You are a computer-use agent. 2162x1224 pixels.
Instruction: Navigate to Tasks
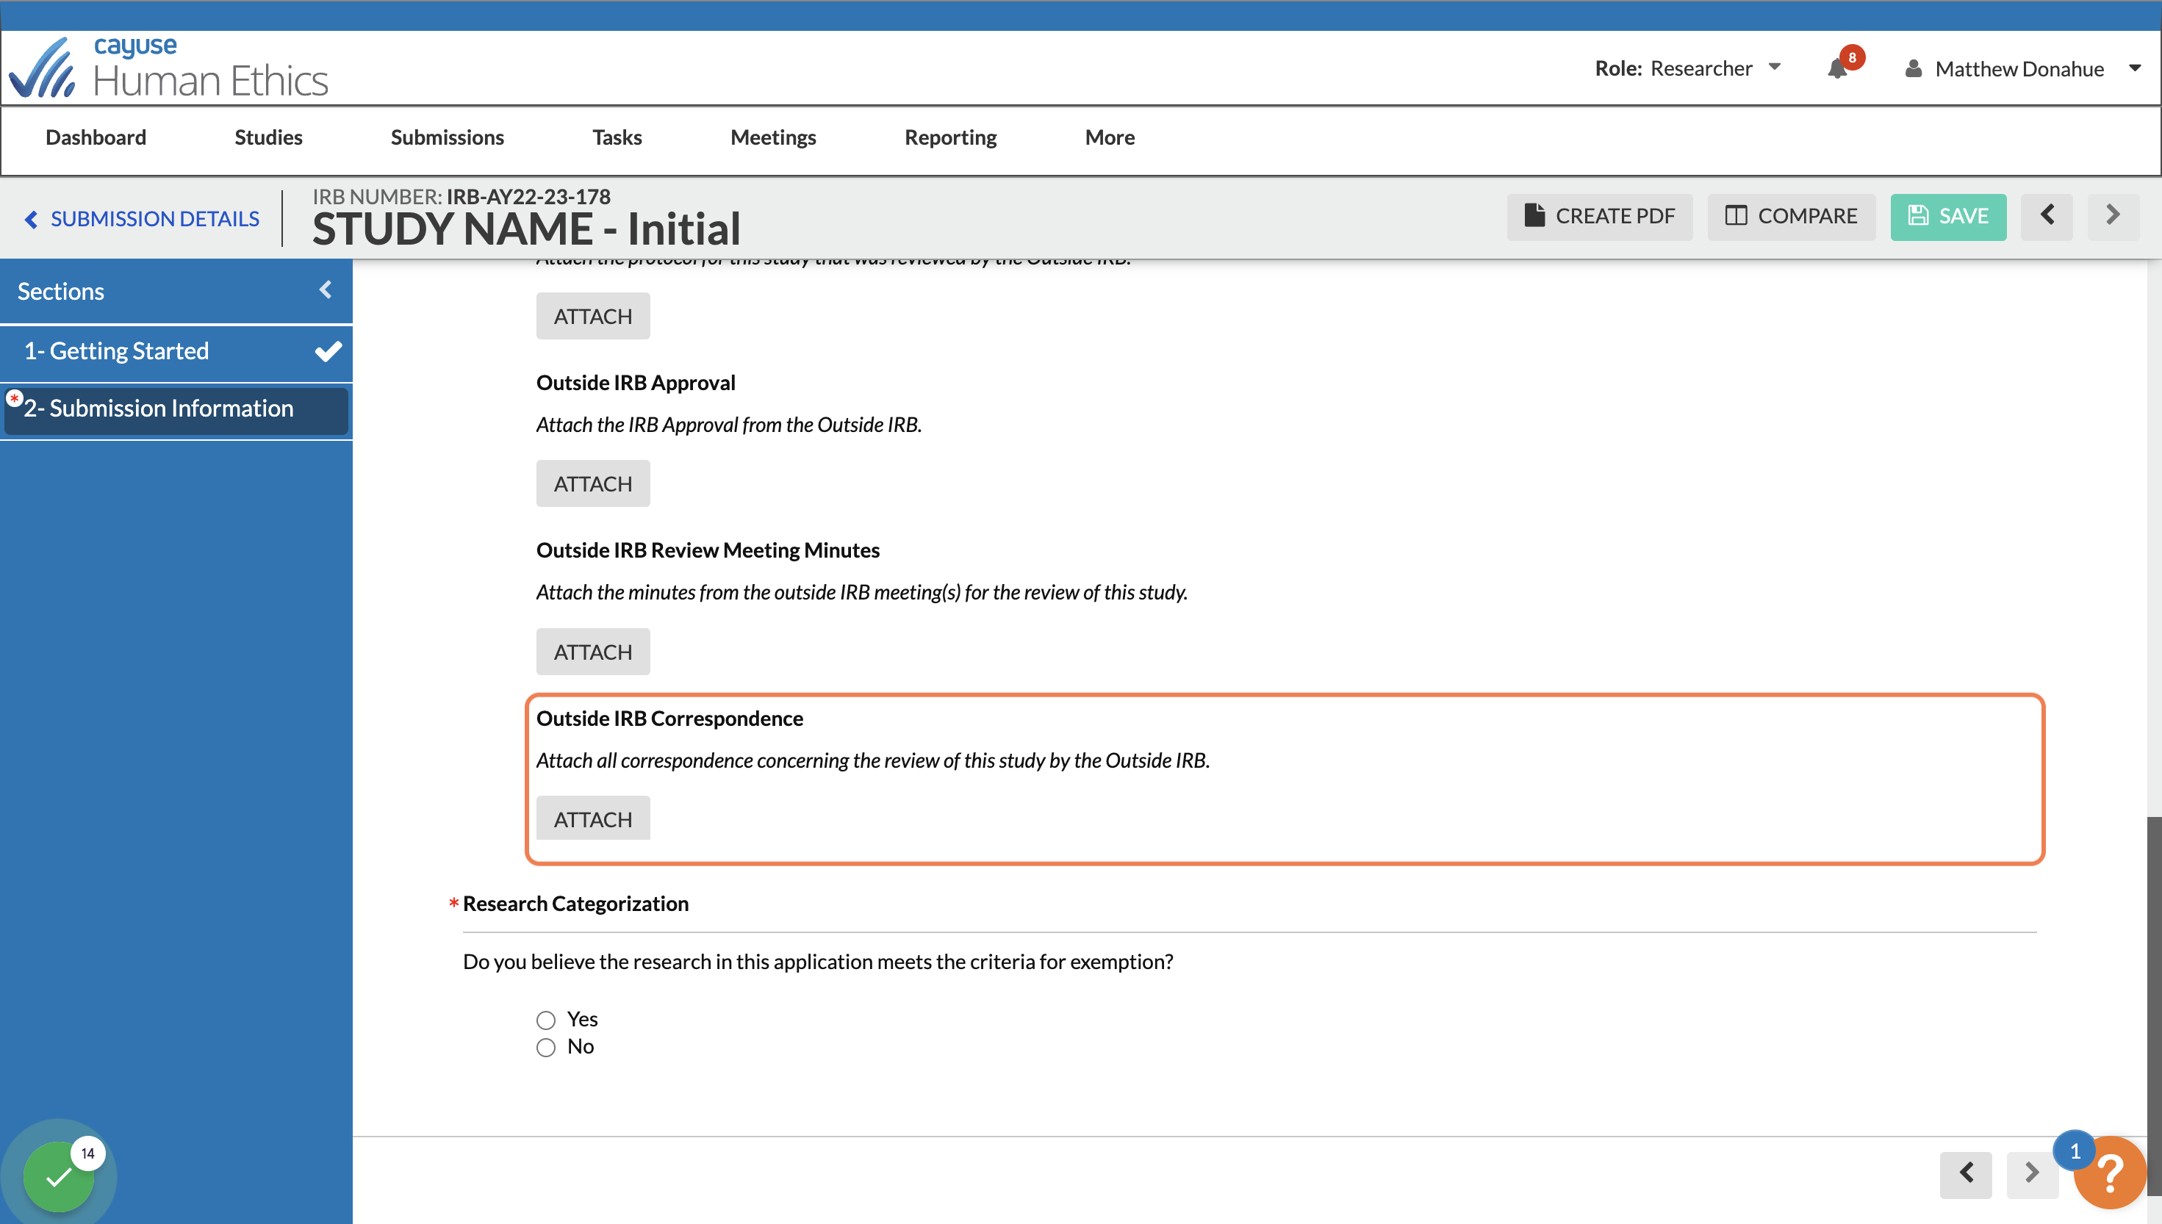coord(617,137)
